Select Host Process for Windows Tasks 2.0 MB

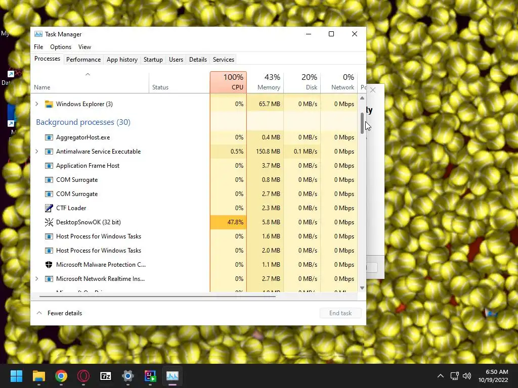(x=194, y=251)
